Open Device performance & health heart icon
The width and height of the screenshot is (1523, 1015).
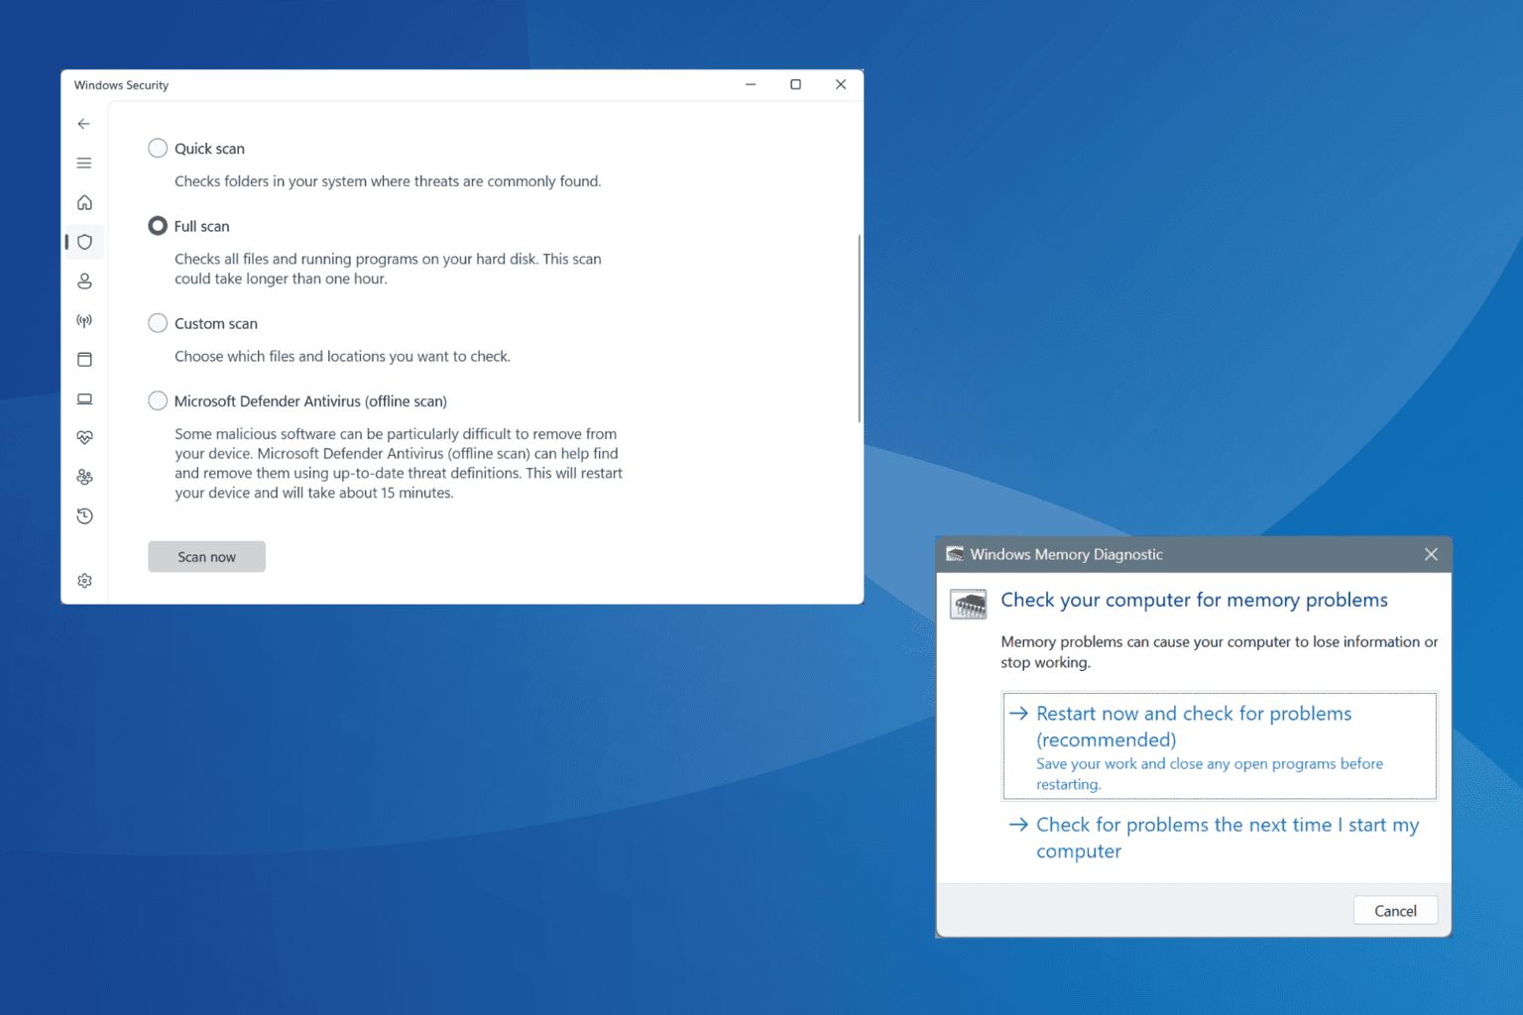(84, 437)
